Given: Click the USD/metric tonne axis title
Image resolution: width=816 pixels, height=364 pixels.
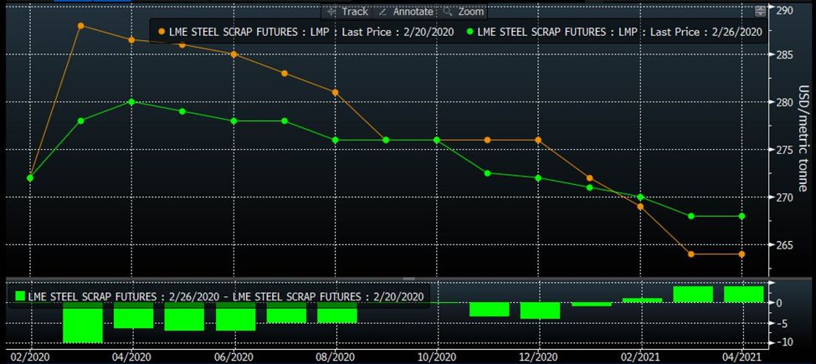Looking at the screenshot, I should (x=803, y=138).
